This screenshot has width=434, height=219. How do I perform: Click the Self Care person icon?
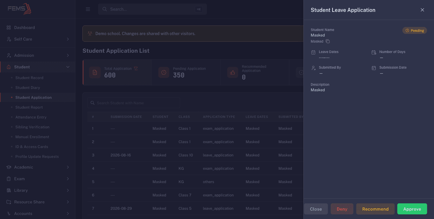[x=9, y=39]
